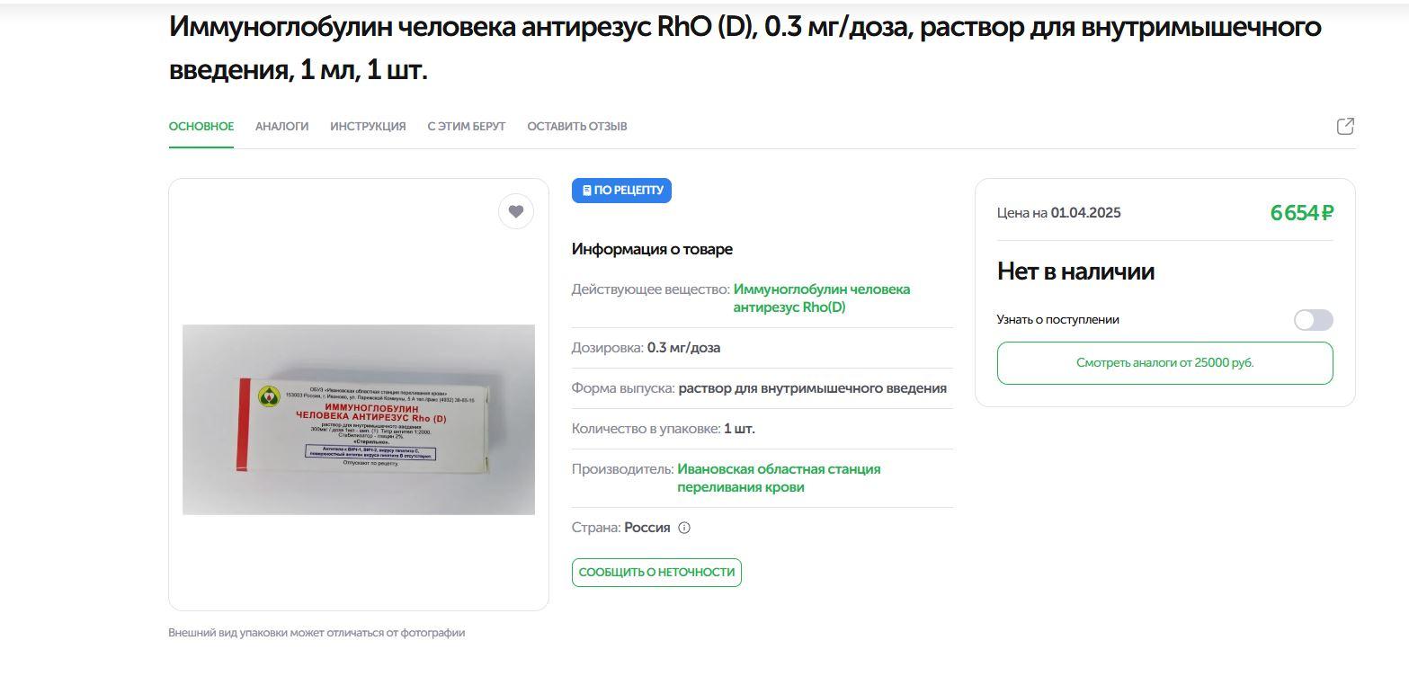
Task: Toggle the Узнать о поступлении switch
Action: pyautogui.click(x=1313, y=320)
